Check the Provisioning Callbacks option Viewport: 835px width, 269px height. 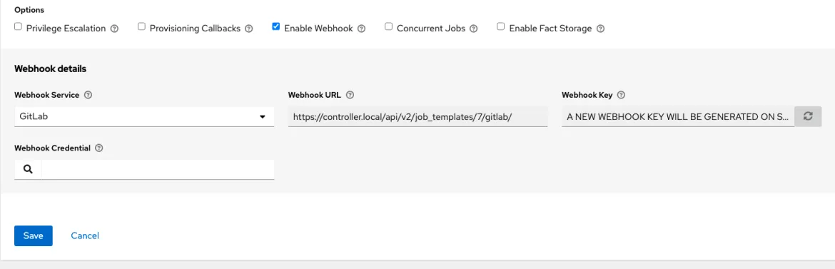(141, 26)
